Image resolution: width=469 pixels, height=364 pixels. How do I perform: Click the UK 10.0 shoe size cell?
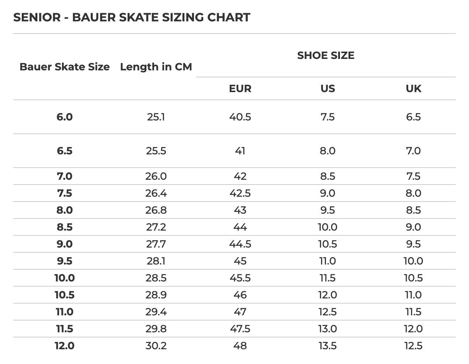pos(413,261)
